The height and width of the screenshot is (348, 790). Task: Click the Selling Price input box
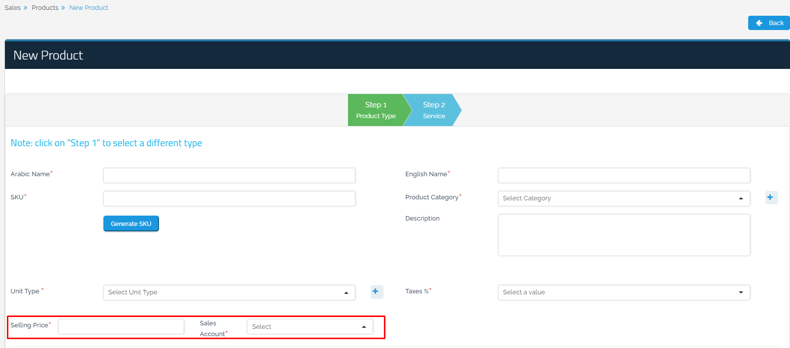121,326
